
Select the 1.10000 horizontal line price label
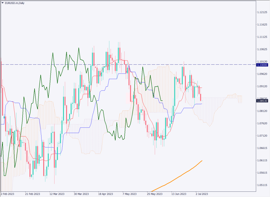coord(262,65)
